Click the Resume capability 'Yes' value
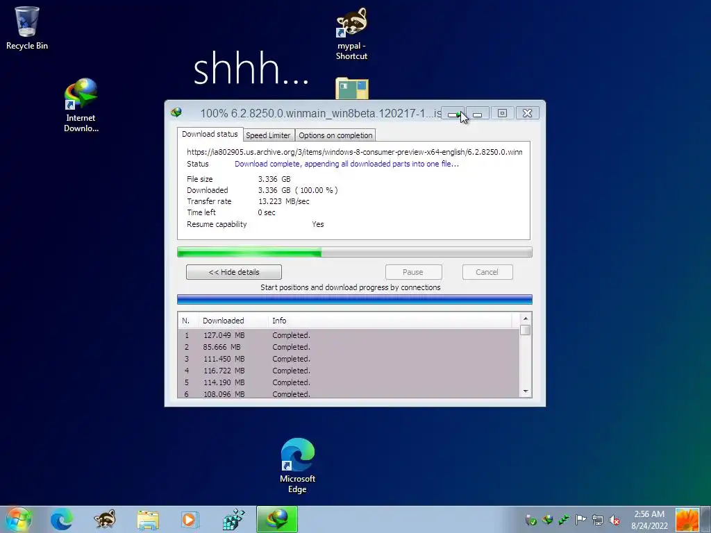 [x=318, y=224]
